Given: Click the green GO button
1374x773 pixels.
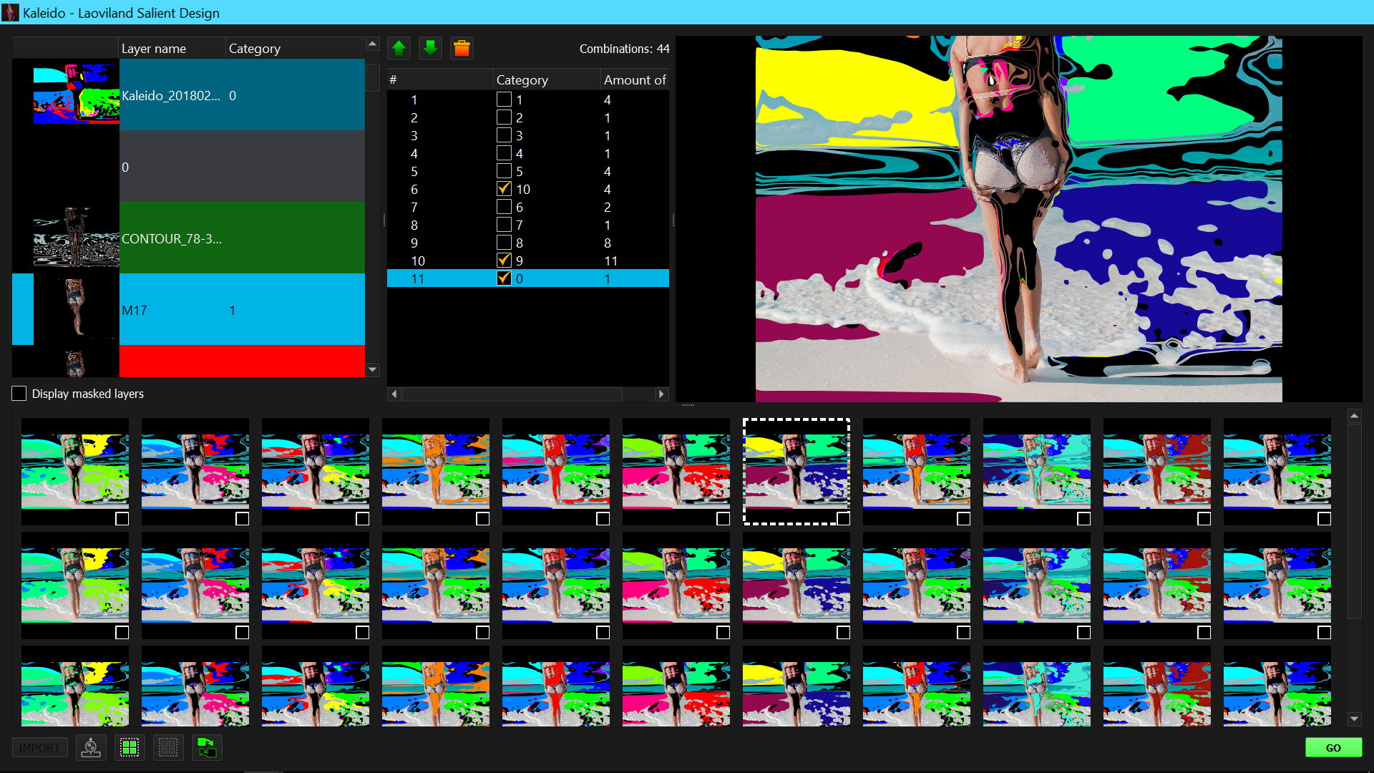Looking at the screenshot, I should coord(1333,748).
